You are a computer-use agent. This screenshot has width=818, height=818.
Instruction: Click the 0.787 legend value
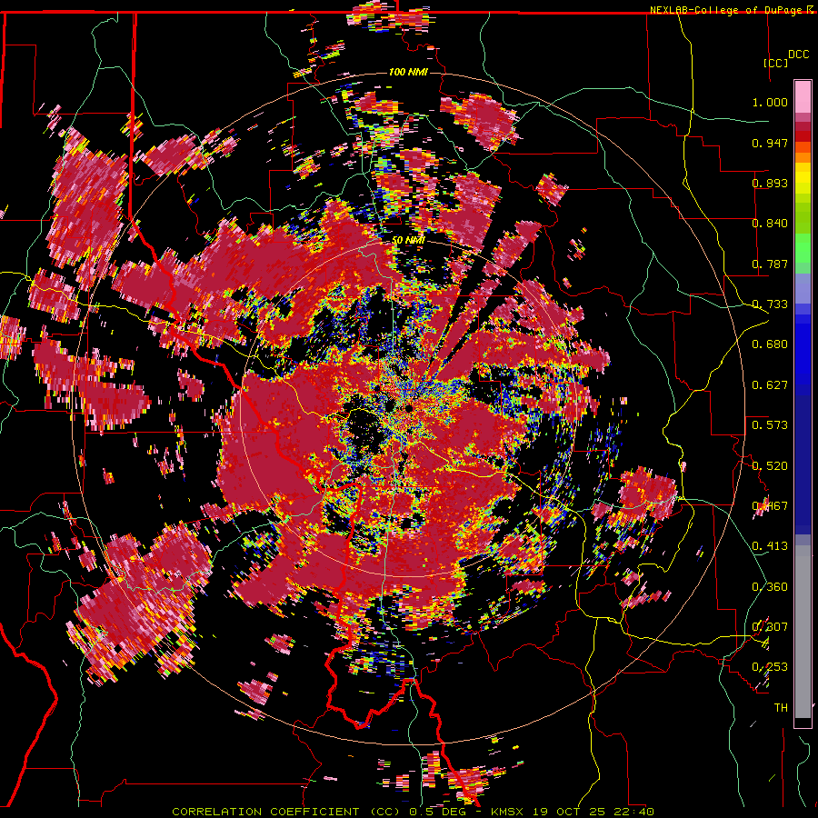point(770,264)
